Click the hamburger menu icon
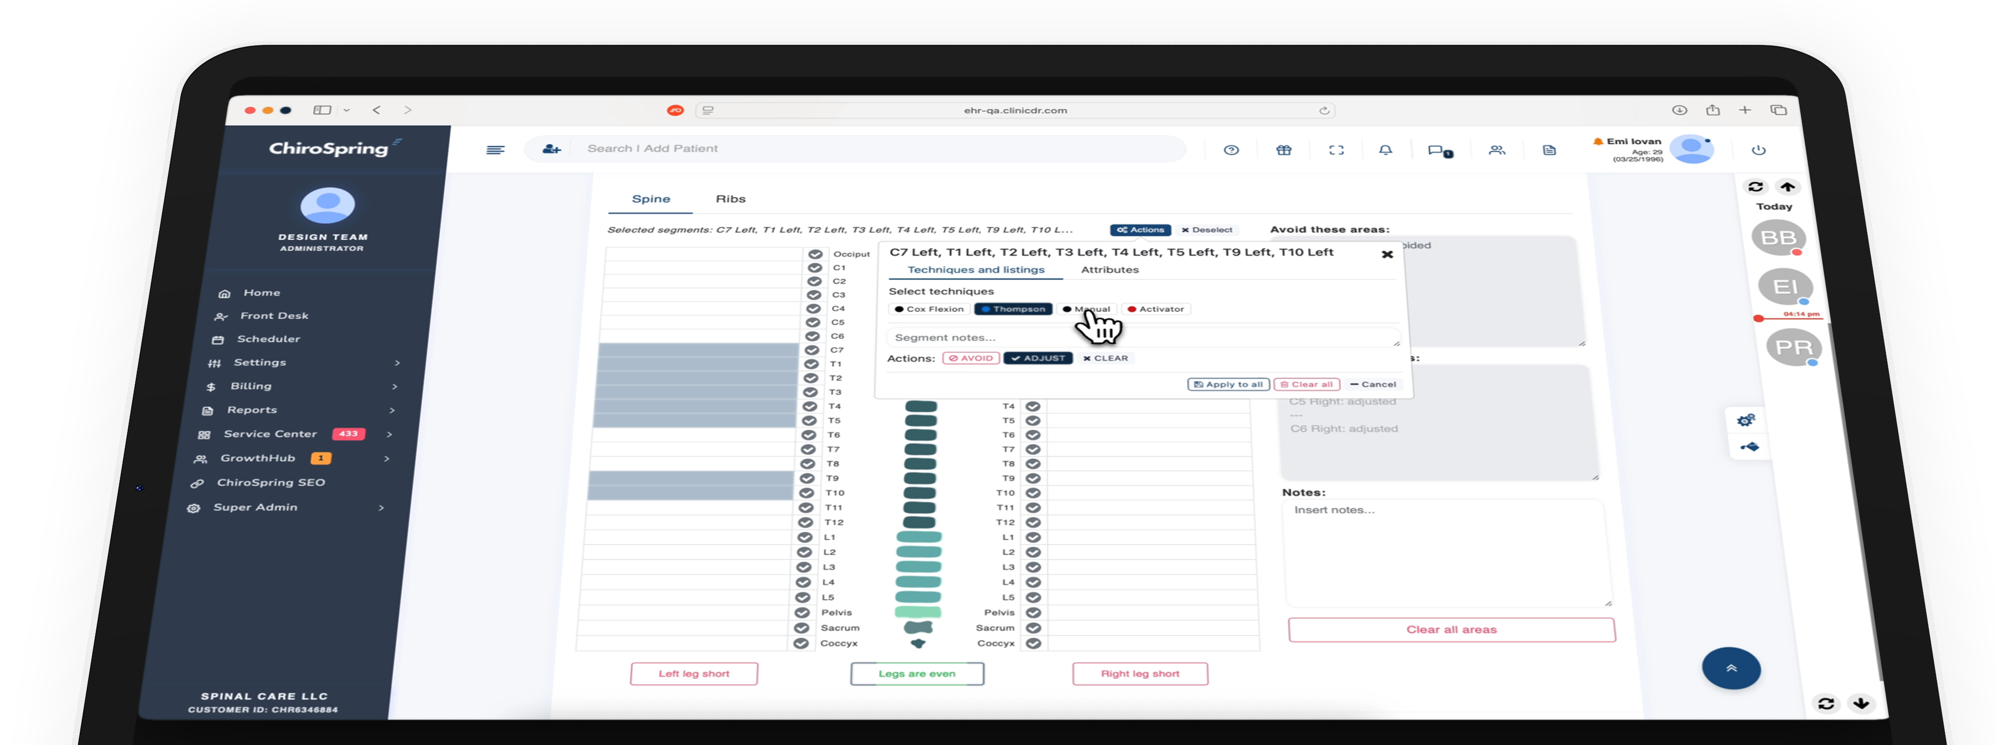Viewport: 1996px width, 745px height. [495, 149]
